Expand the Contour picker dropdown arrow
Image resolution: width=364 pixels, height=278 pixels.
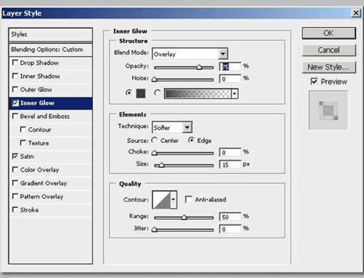(x=173, y=199)
